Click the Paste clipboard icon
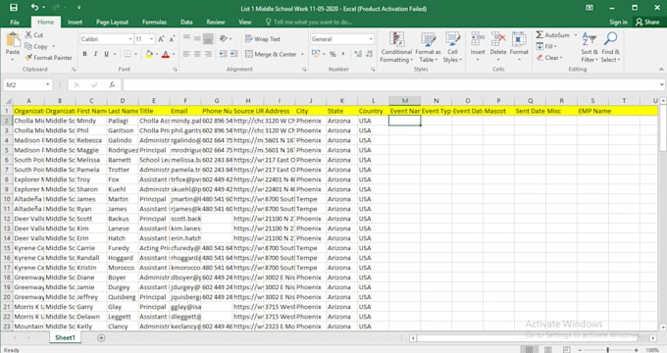The image size is (667, 353). (13, 40)
